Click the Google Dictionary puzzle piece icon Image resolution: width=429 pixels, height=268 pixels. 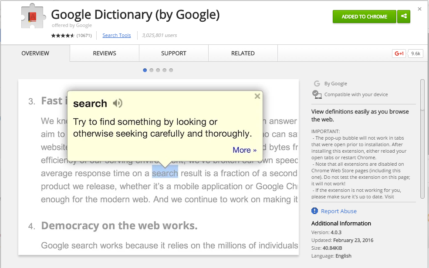[x=34, y=16]
